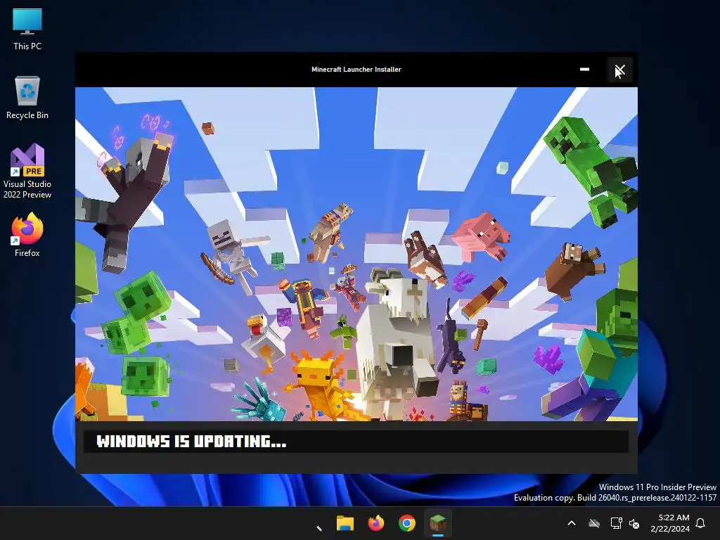720x540 pixels.
Task: Open the network status tray icon
Action: 616,523
